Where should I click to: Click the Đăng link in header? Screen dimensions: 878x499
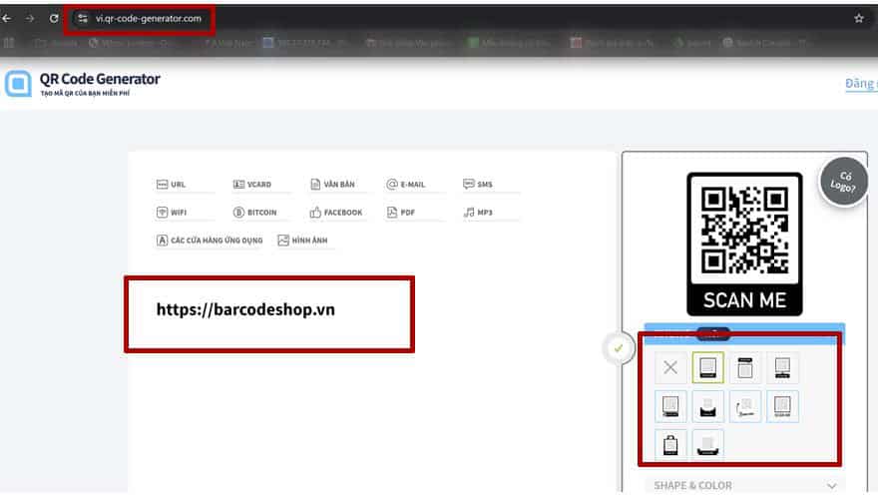860,84
